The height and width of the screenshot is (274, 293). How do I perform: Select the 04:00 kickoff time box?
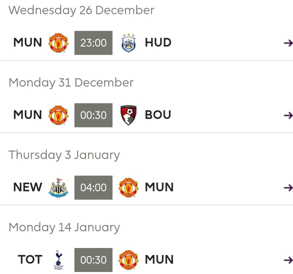93,187
